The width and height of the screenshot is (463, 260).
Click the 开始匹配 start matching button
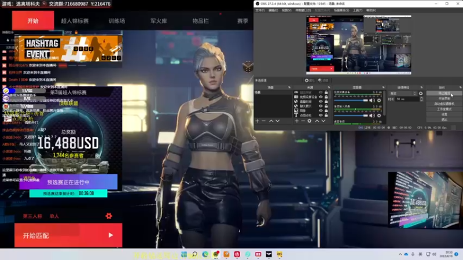(x=68, y=235)
